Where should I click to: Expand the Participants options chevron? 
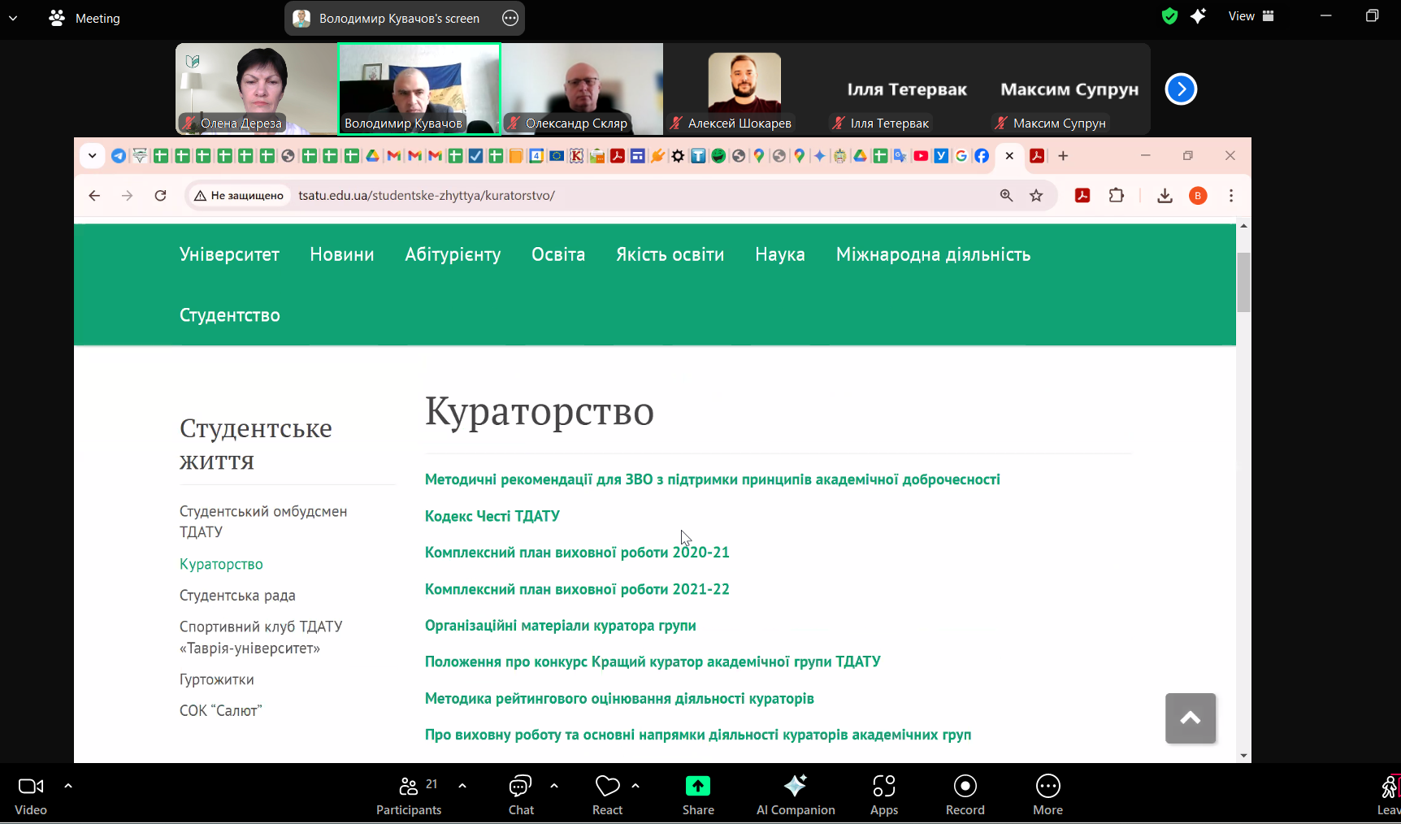462,786
